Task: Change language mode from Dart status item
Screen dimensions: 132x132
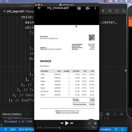Action: 13,129
